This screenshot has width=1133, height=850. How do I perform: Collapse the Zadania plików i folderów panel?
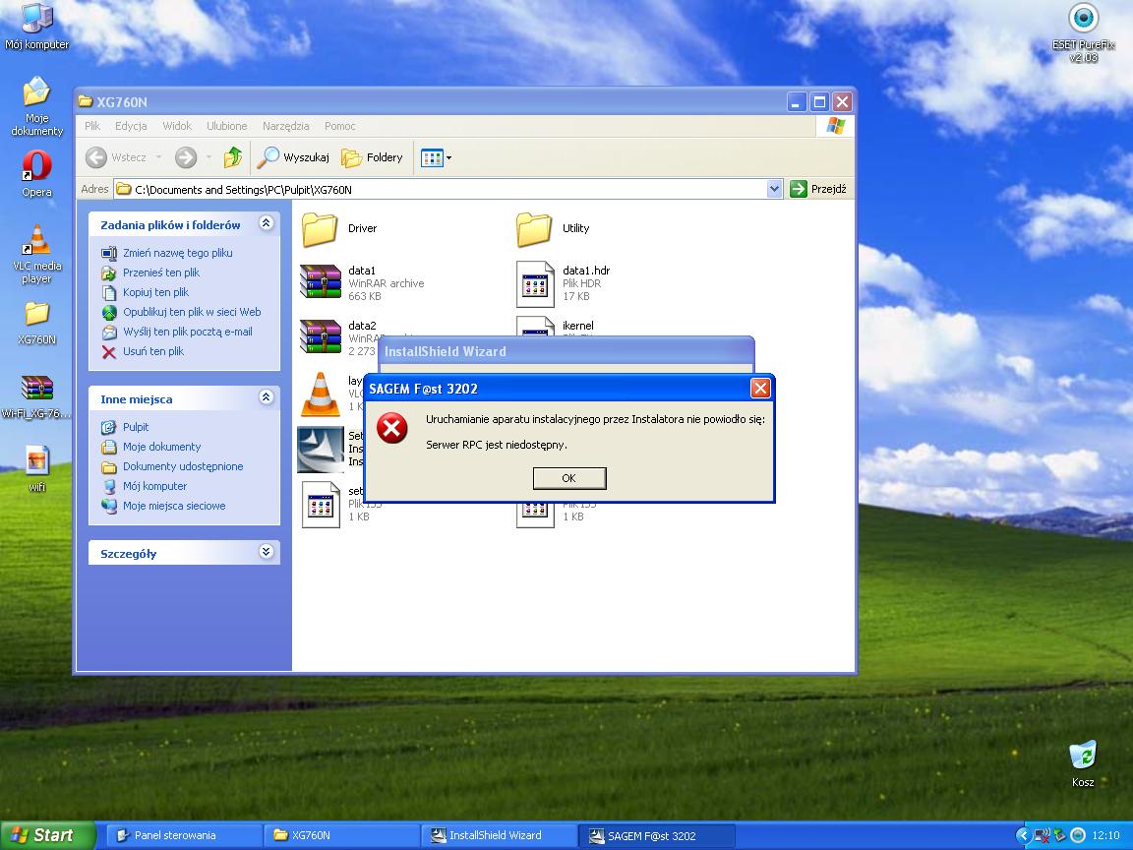(x=266, y=223)
